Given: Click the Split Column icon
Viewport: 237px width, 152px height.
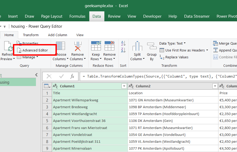Looking at the screenshot, I should [x=137, y=46].
